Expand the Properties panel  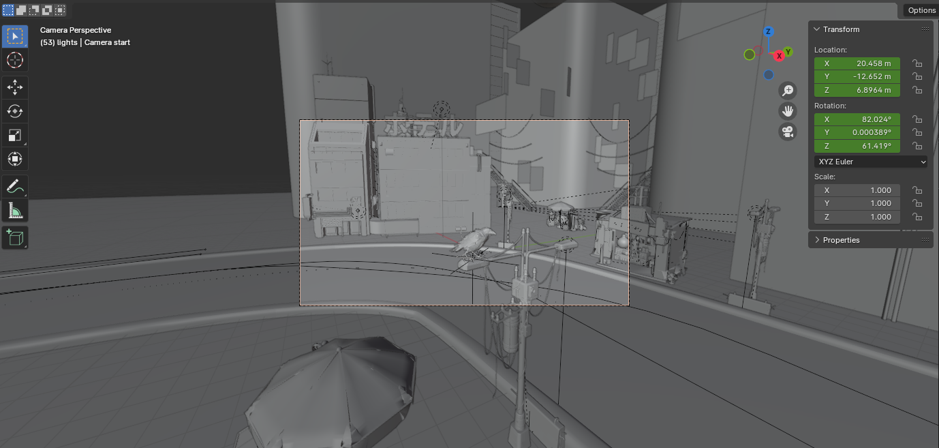click(818, 240)
